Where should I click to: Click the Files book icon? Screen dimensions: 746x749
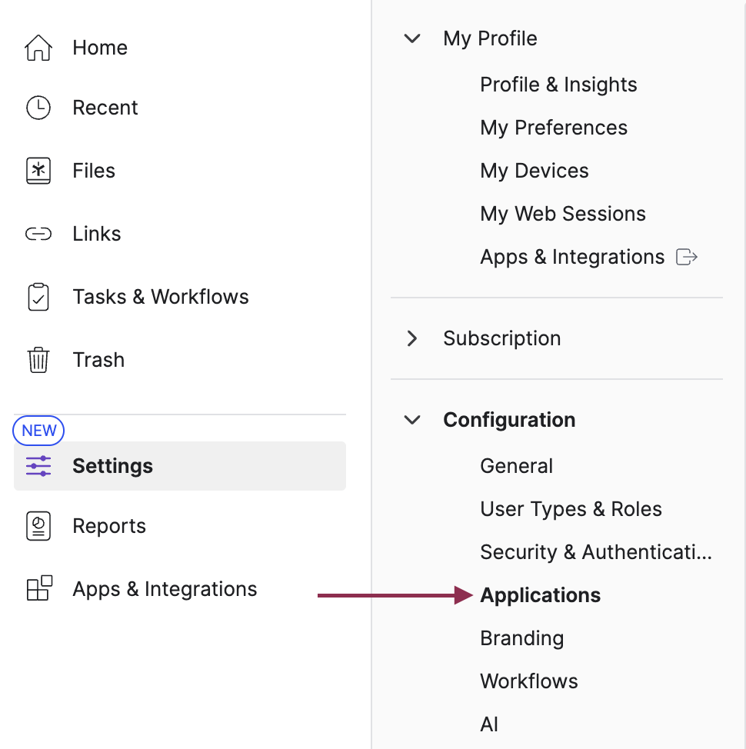tap(38, 171)
